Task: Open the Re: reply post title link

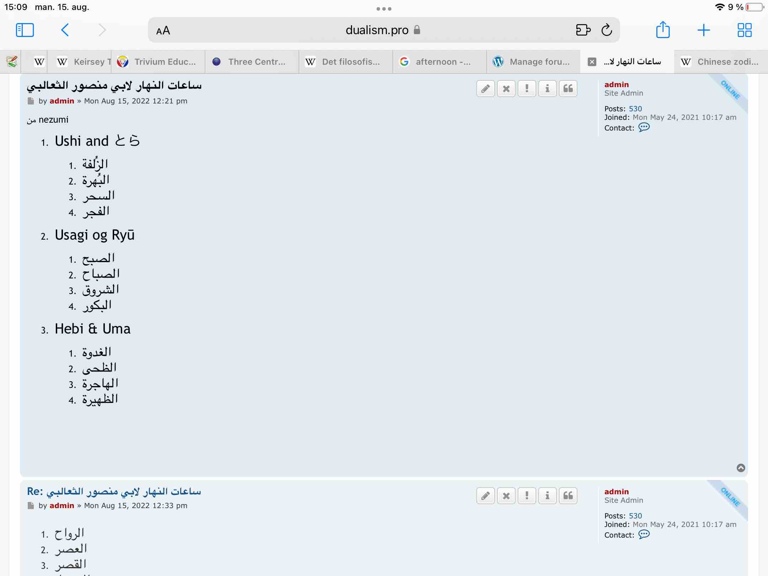Action: [114, 492]
